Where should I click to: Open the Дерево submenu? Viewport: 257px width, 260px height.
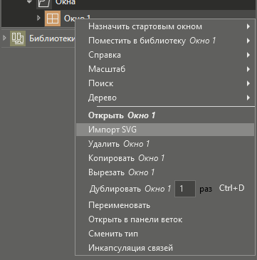tap(165, 98)
